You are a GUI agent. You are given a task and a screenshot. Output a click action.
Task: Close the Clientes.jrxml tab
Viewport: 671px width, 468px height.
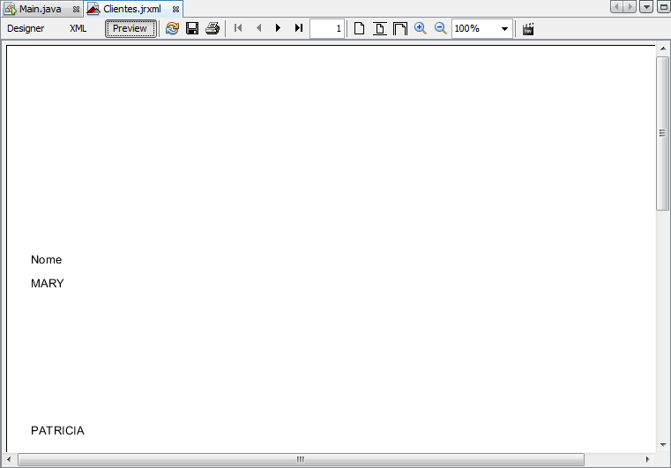pyautogui.click(x=175, y=8)
